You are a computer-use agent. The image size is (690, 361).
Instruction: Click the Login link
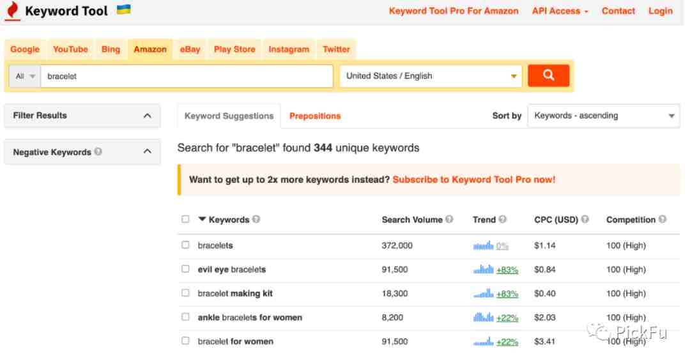pyautogui.click(x=661, y=11)
